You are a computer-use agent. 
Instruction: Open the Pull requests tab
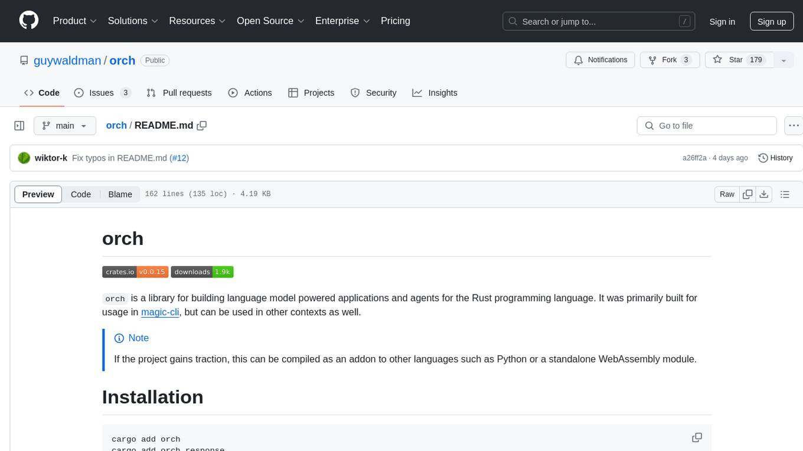click(x=179, y=93)
